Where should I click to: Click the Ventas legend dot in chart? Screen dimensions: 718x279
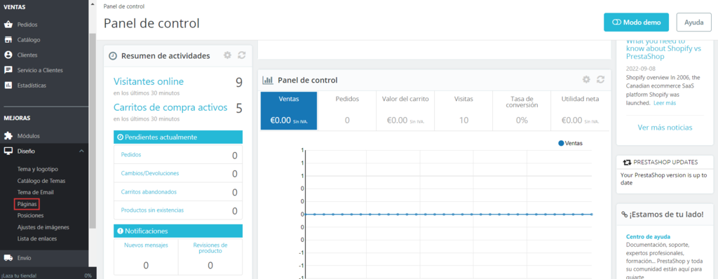(561, 144)
